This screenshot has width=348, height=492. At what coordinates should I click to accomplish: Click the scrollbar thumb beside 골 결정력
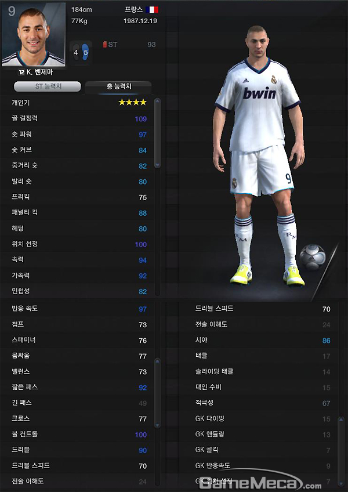tap(158, 133)
